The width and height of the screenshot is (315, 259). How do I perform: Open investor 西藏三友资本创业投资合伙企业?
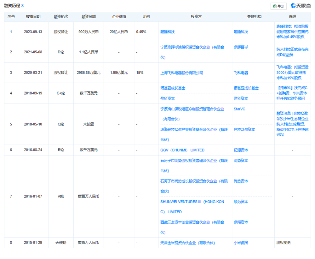(192, 227)
